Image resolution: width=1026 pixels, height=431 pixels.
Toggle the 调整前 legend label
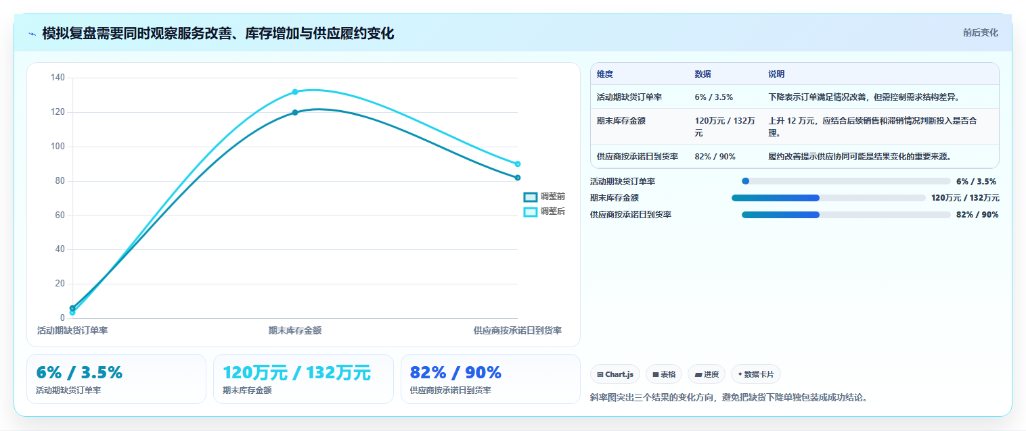click(x=552, y=197)
